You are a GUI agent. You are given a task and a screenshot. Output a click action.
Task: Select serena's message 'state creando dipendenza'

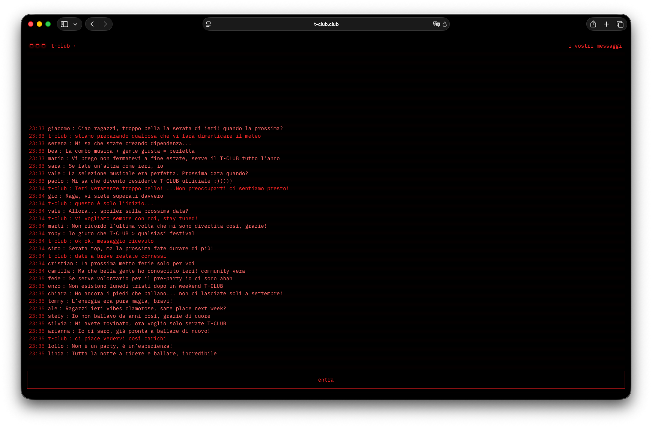110,144
